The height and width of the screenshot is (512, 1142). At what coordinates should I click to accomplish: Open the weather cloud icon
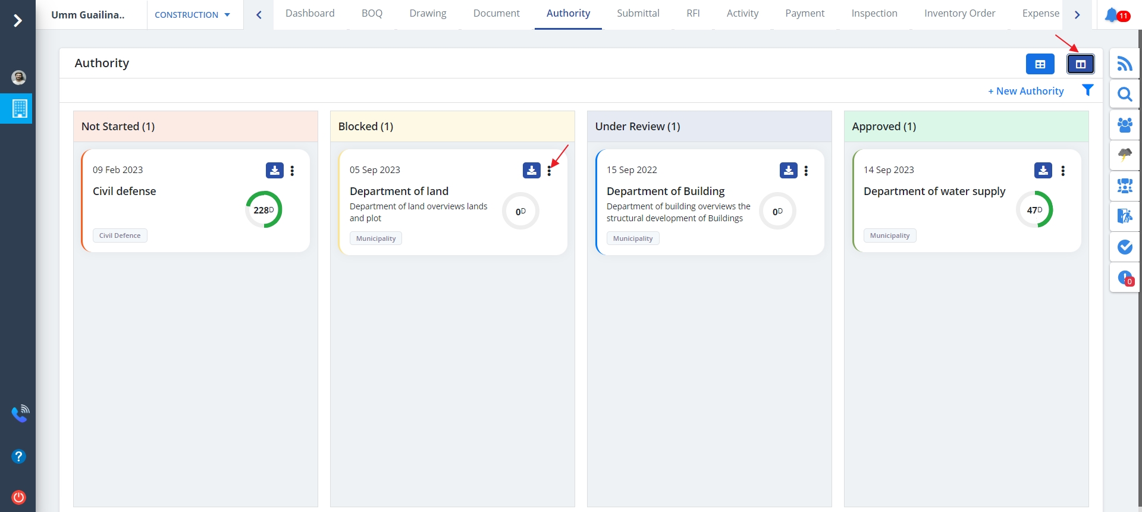pos(1124,155)
